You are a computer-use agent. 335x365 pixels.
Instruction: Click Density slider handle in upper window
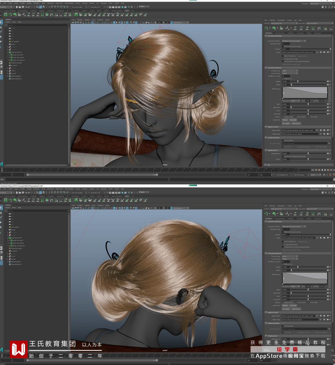click(x=330, y=49)
